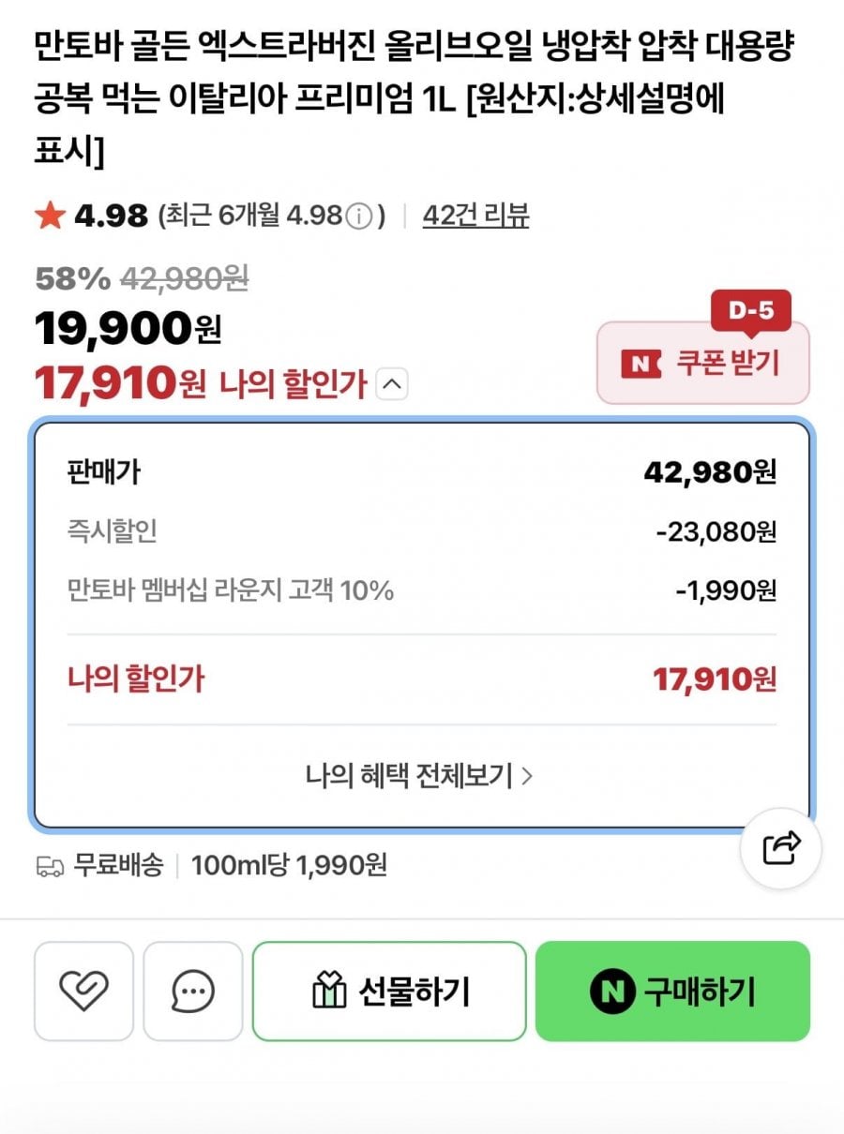Screen dimensions: 844x1134
Task: Open the chat inquiry speech bubble
Action: (x=193, y=991)
